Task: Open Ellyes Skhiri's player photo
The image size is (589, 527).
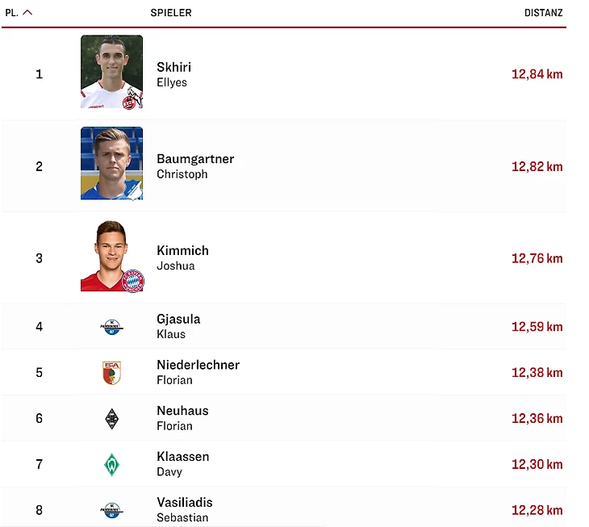Action: [111, 72]
